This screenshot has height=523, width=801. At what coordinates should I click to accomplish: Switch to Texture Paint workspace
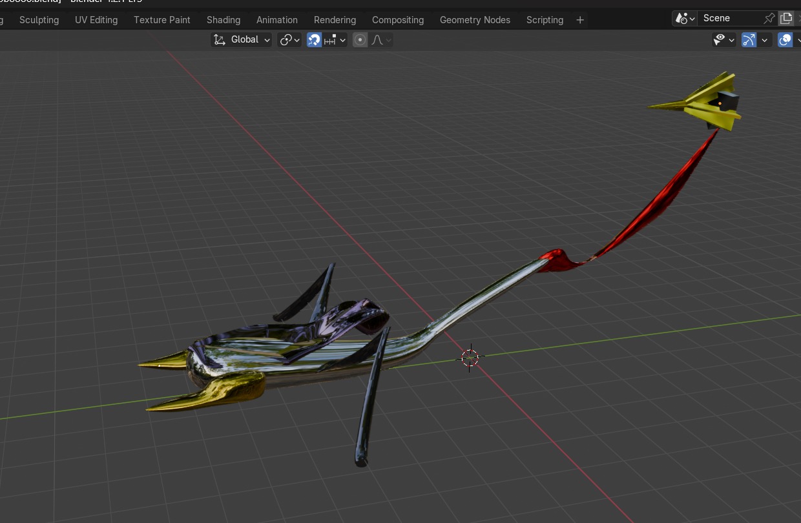162,20
